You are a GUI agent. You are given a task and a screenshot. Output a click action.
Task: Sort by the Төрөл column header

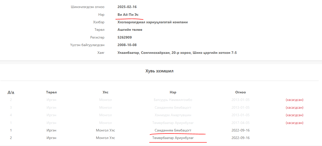(x=51, y=92)
